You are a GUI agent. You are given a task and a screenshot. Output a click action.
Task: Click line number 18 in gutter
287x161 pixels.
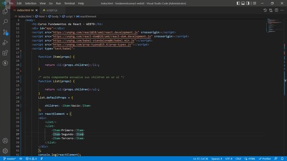[x=17, y=57]
